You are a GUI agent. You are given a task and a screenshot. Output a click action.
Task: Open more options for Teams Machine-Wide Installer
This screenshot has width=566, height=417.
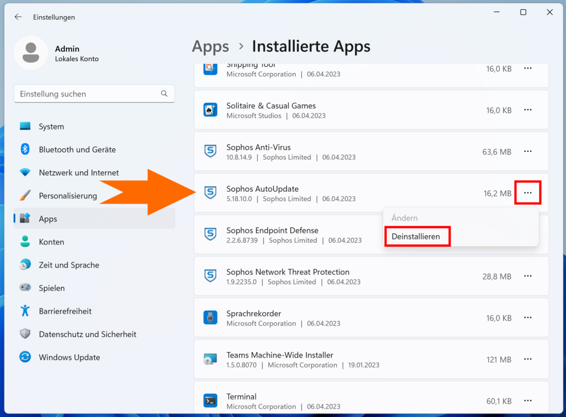coord(528,359)
